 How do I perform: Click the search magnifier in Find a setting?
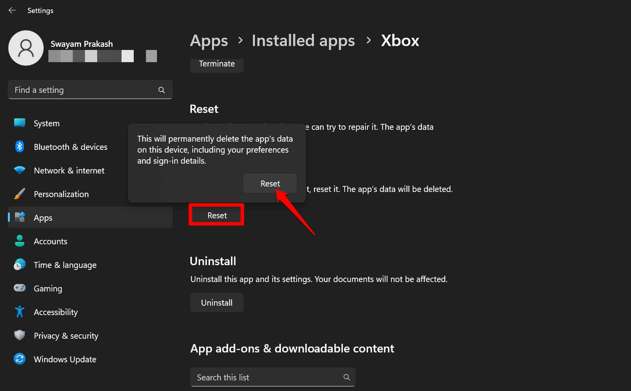[162, 90]
